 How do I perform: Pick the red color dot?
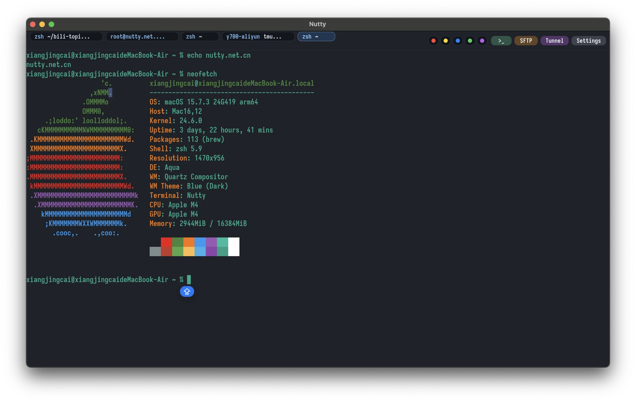(433, 41)
